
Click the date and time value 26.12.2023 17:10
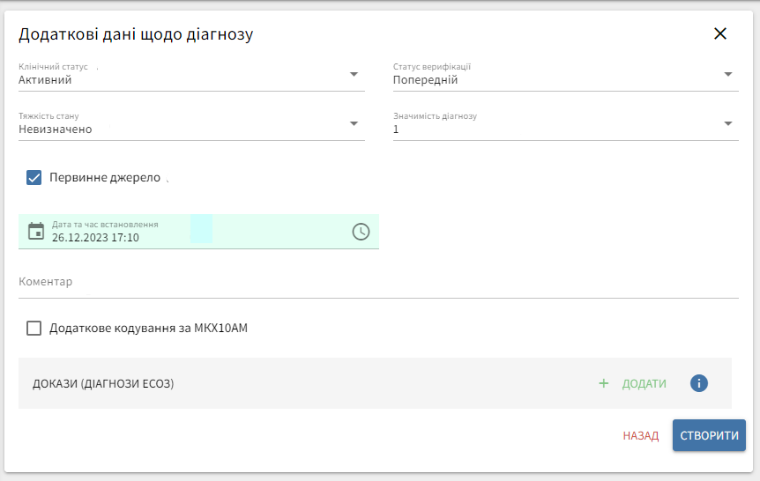(x=95, y=238)
